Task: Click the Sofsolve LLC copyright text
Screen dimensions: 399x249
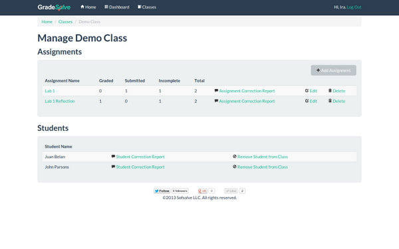Action: click(199, 198)
